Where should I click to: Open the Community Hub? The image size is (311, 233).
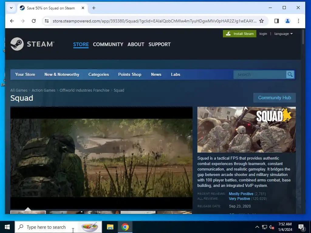click(275, 98)
